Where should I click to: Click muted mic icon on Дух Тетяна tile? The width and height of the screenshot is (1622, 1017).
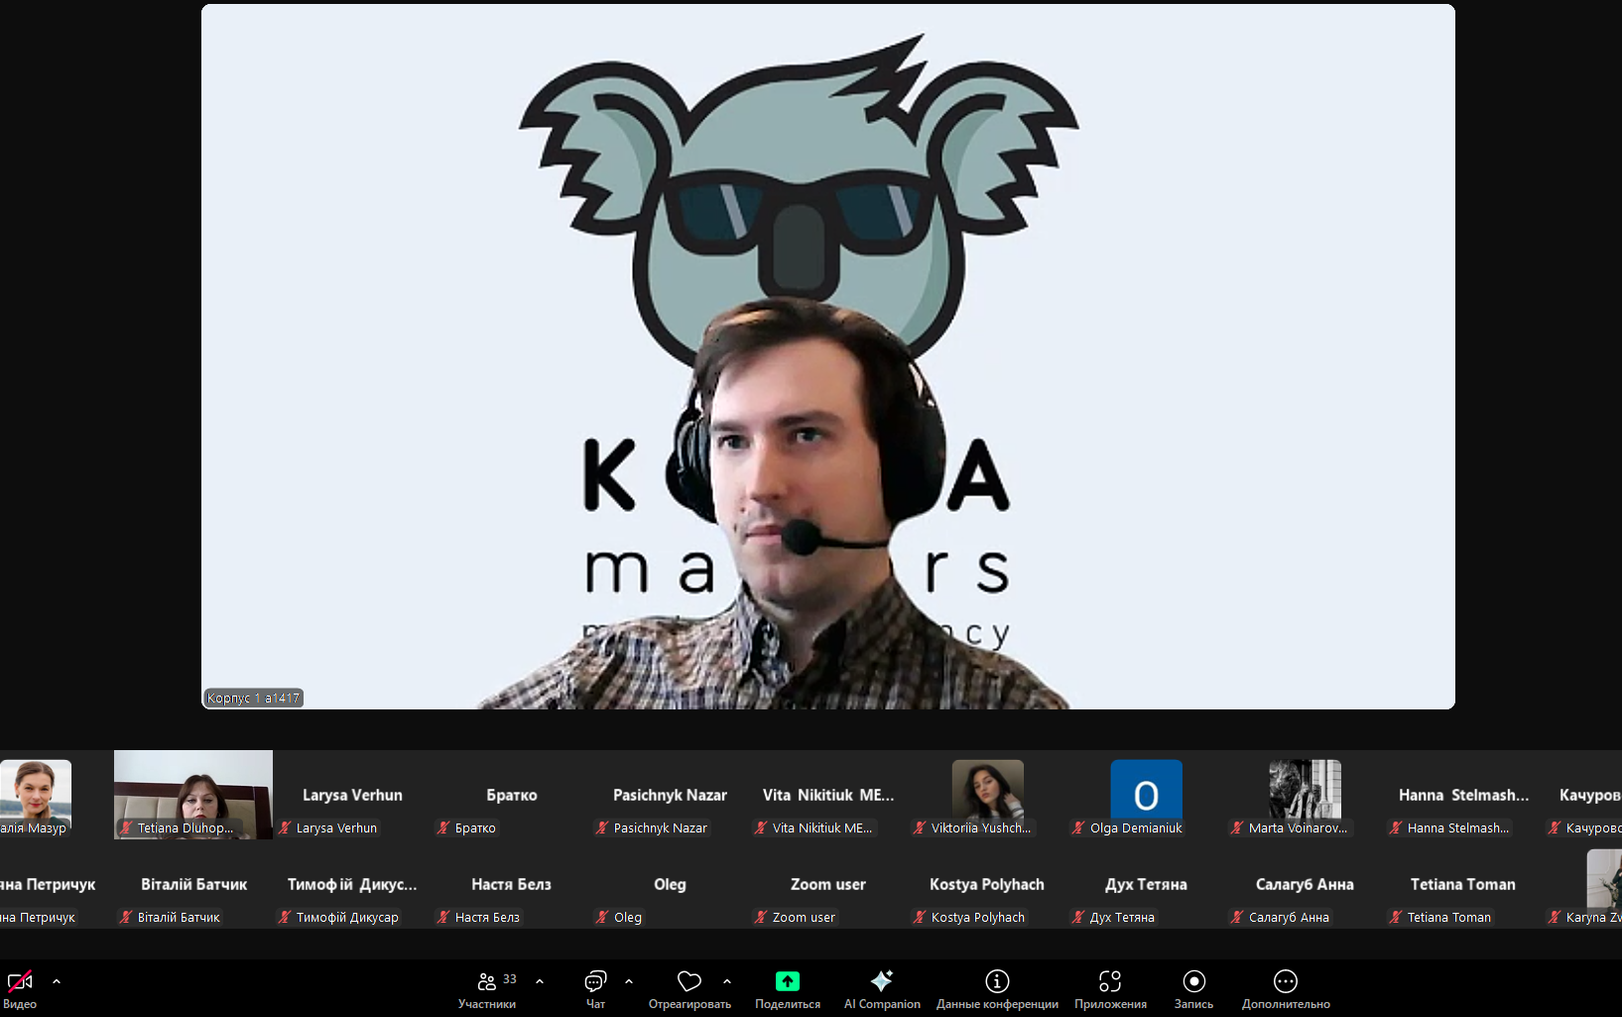point(1078,917)
